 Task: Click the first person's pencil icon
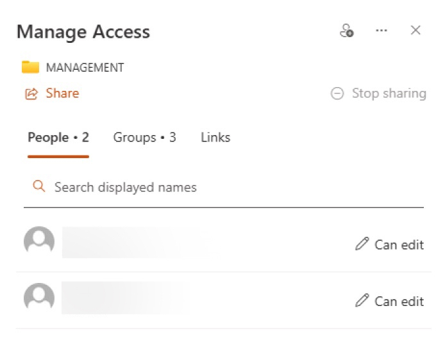[362, 244]
